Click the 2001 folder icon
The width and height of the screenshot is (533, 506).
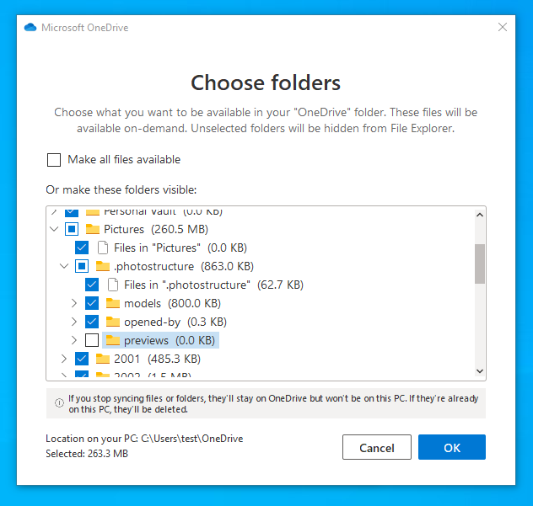point(103,359)
